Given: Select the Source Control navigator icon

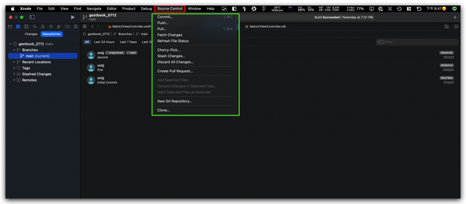Looking at the screenshot, I should click(18, 26).
